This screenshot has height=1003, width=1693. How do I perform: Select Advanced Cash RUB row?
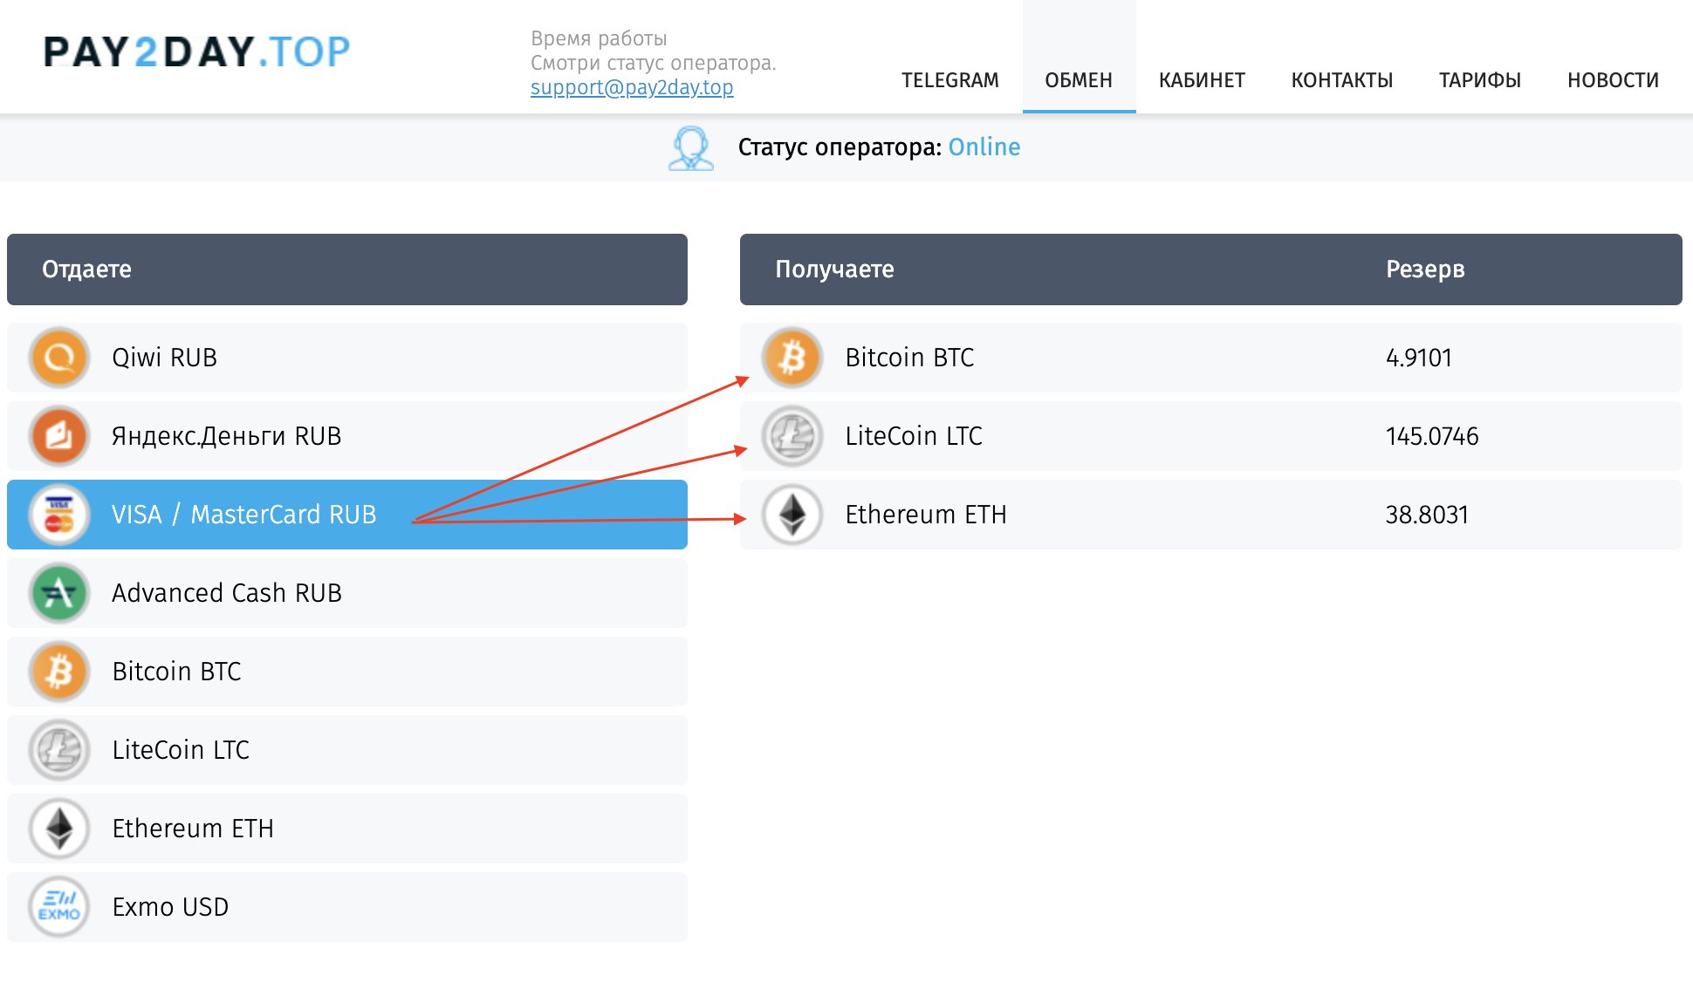point(347,593)
